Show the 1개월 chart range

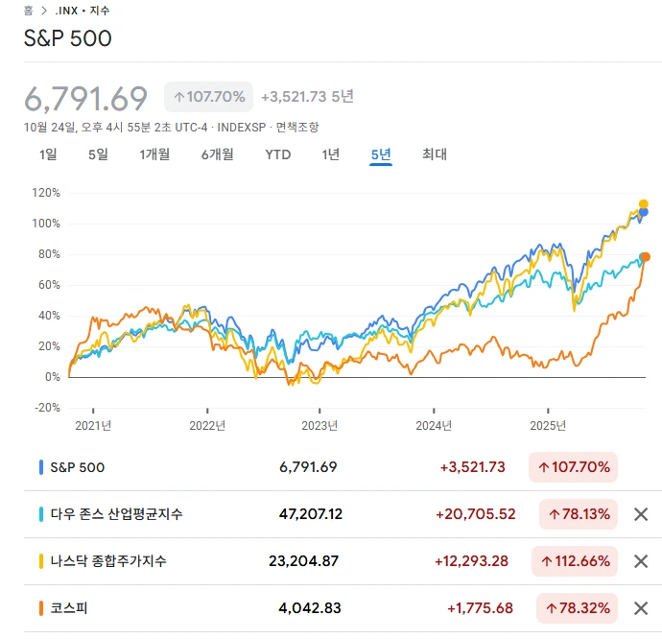(154, 154)
